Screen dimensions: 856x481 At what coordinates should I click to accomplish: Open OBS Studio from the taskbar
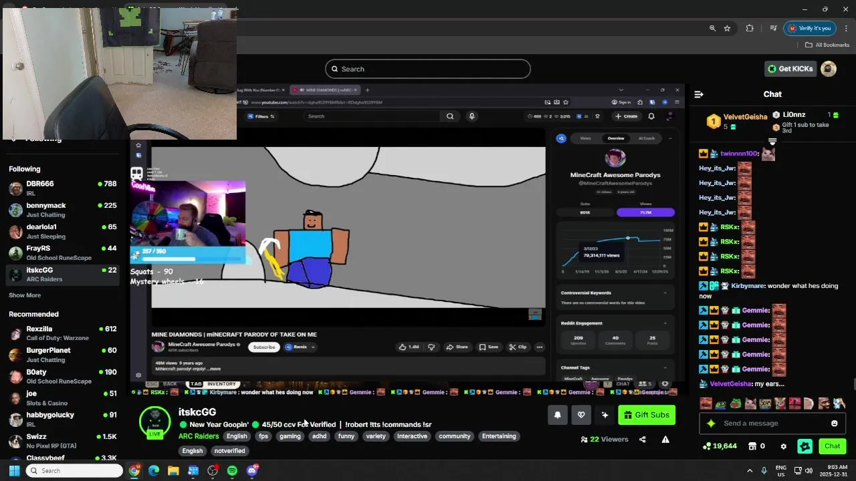point(213,471)
